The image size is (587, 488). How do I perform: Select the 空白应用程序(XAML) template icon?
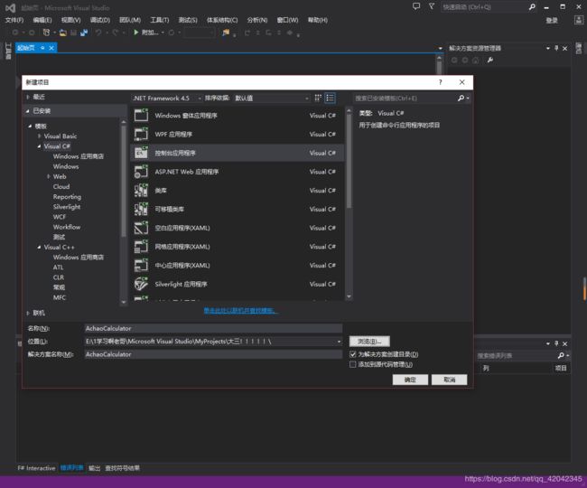coord(141,228)
